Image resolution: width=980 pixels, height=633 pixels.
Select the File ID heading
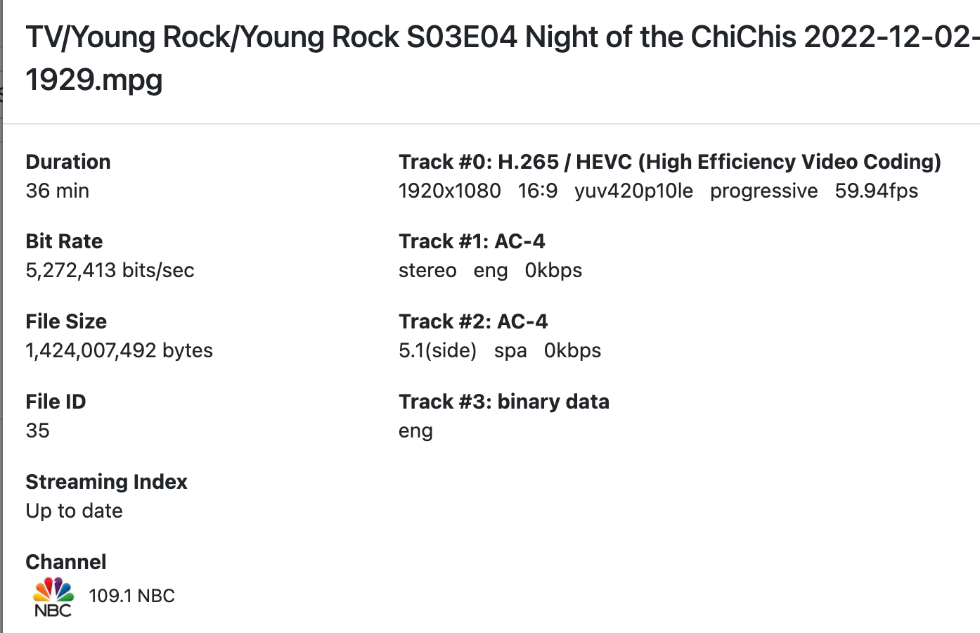point(56,402)
